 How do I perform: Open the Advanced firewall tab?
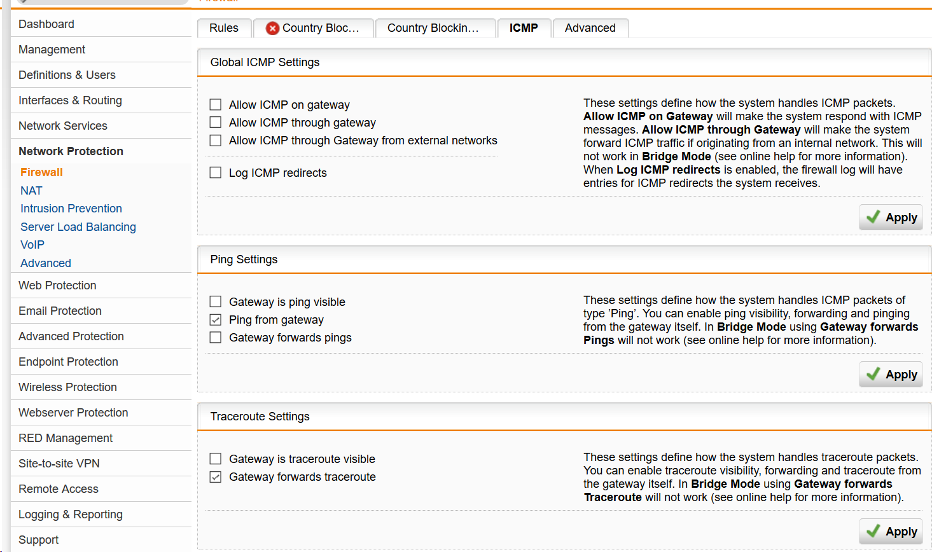pyautogui.click(x=590, y=28)
